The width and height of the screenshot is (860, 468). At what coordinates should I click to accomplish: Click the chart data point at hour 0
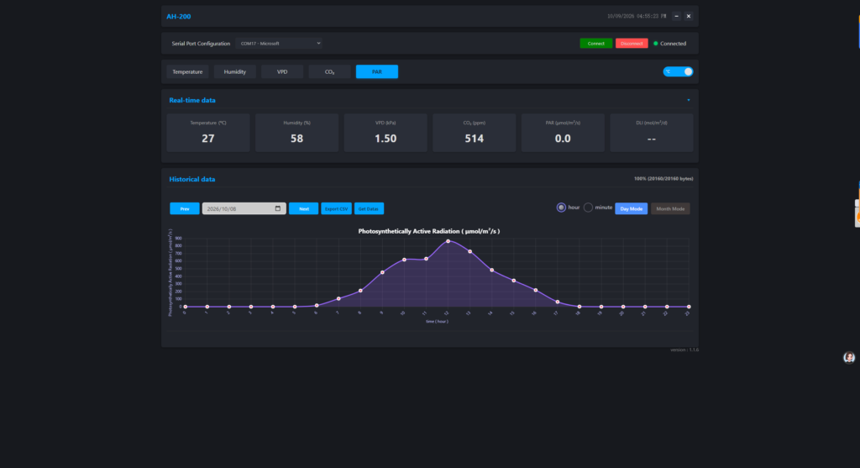186,307
